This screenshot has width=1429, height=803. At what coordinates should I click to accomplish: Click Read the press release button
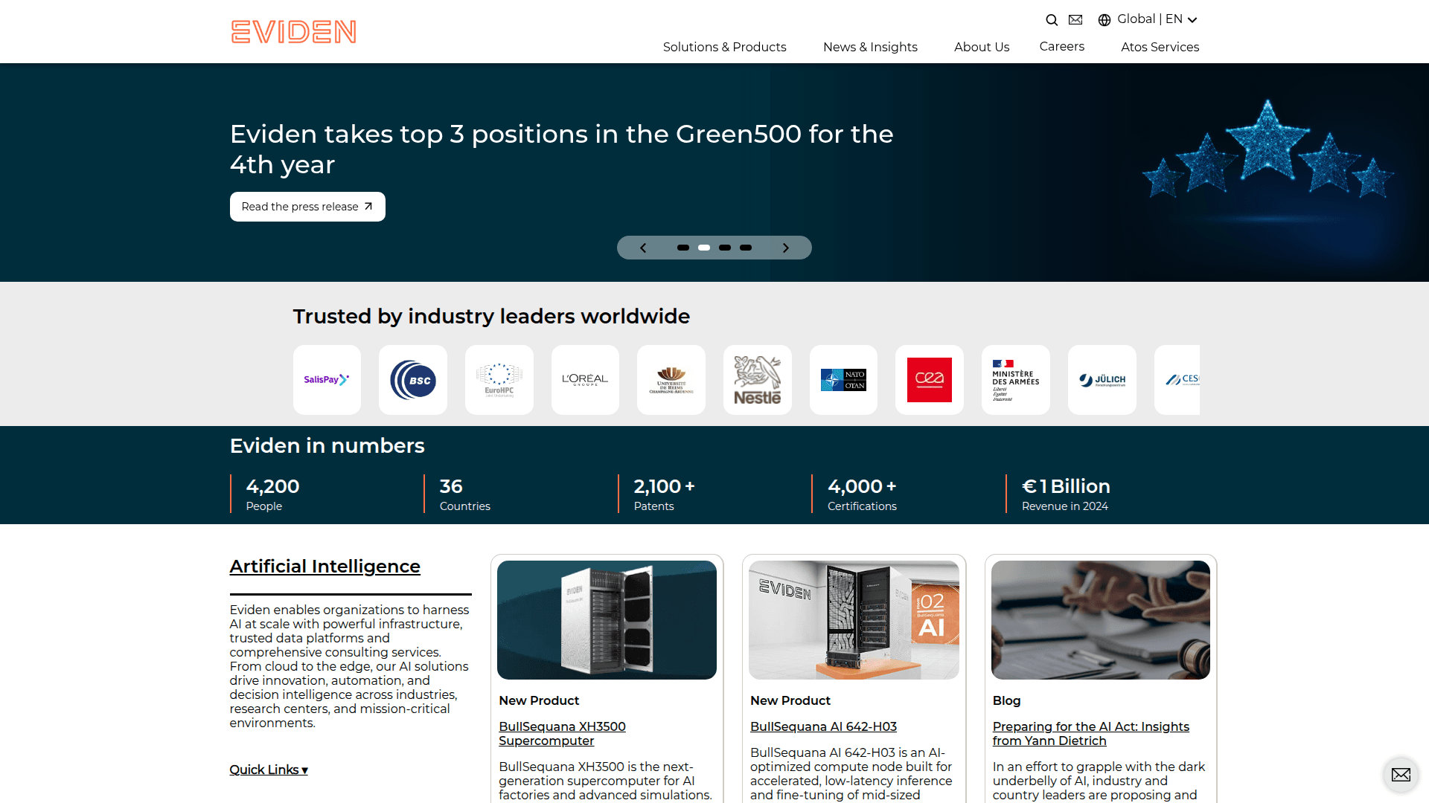pyautogui.click(x=307, y=206)
